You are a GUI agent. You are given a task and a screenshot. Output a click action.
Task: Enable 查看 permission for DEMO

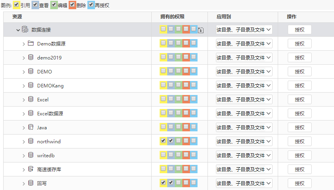(x=171, y=71)
